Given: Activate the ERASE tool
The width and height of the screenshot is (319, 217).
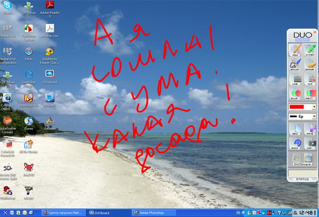Looking at the screenshot, I should 310,64.
